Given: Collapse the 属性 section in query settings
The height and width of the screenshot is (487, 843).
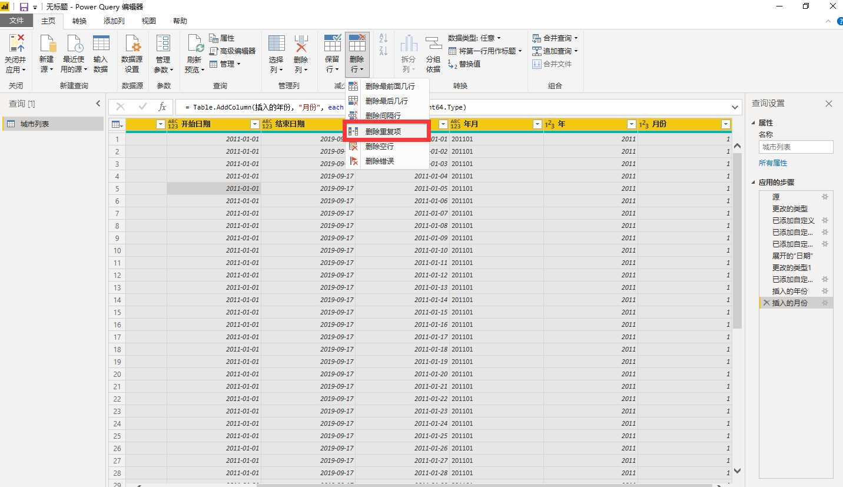Looking at the screenshot, I should (754, 123).
